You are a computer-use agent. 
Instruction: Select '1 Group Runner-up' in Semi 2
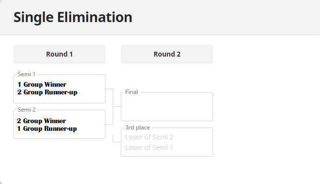pos(47,128)
